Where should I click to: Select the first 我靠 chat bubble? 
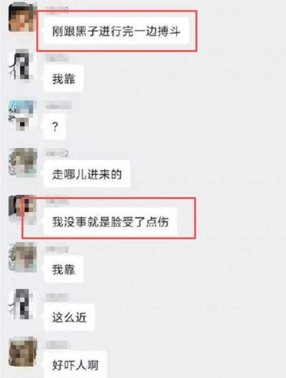point(63,79)
